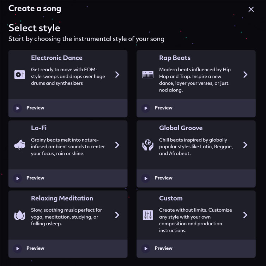Click the lotus Relaxing Meditation icon
Viewport: 266px width, 266px height.
(20, 215)
